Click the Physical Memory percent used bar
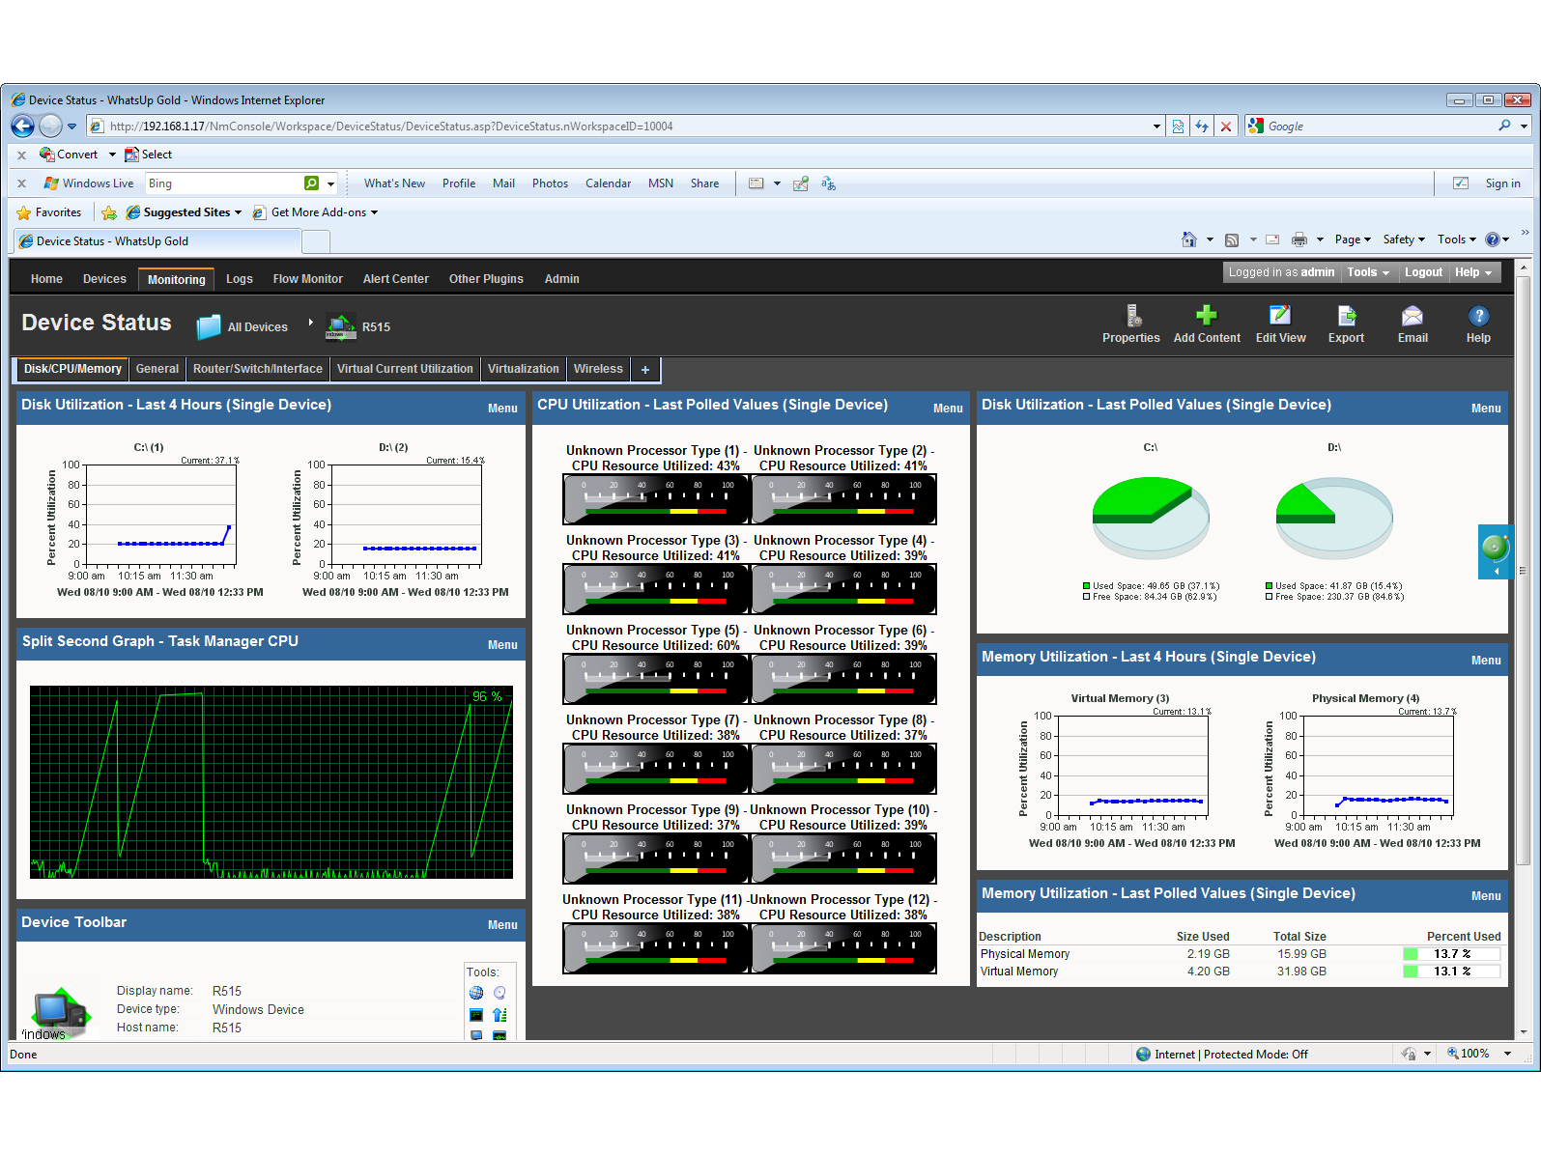 pyautogui.click(x=1452, y=954)
